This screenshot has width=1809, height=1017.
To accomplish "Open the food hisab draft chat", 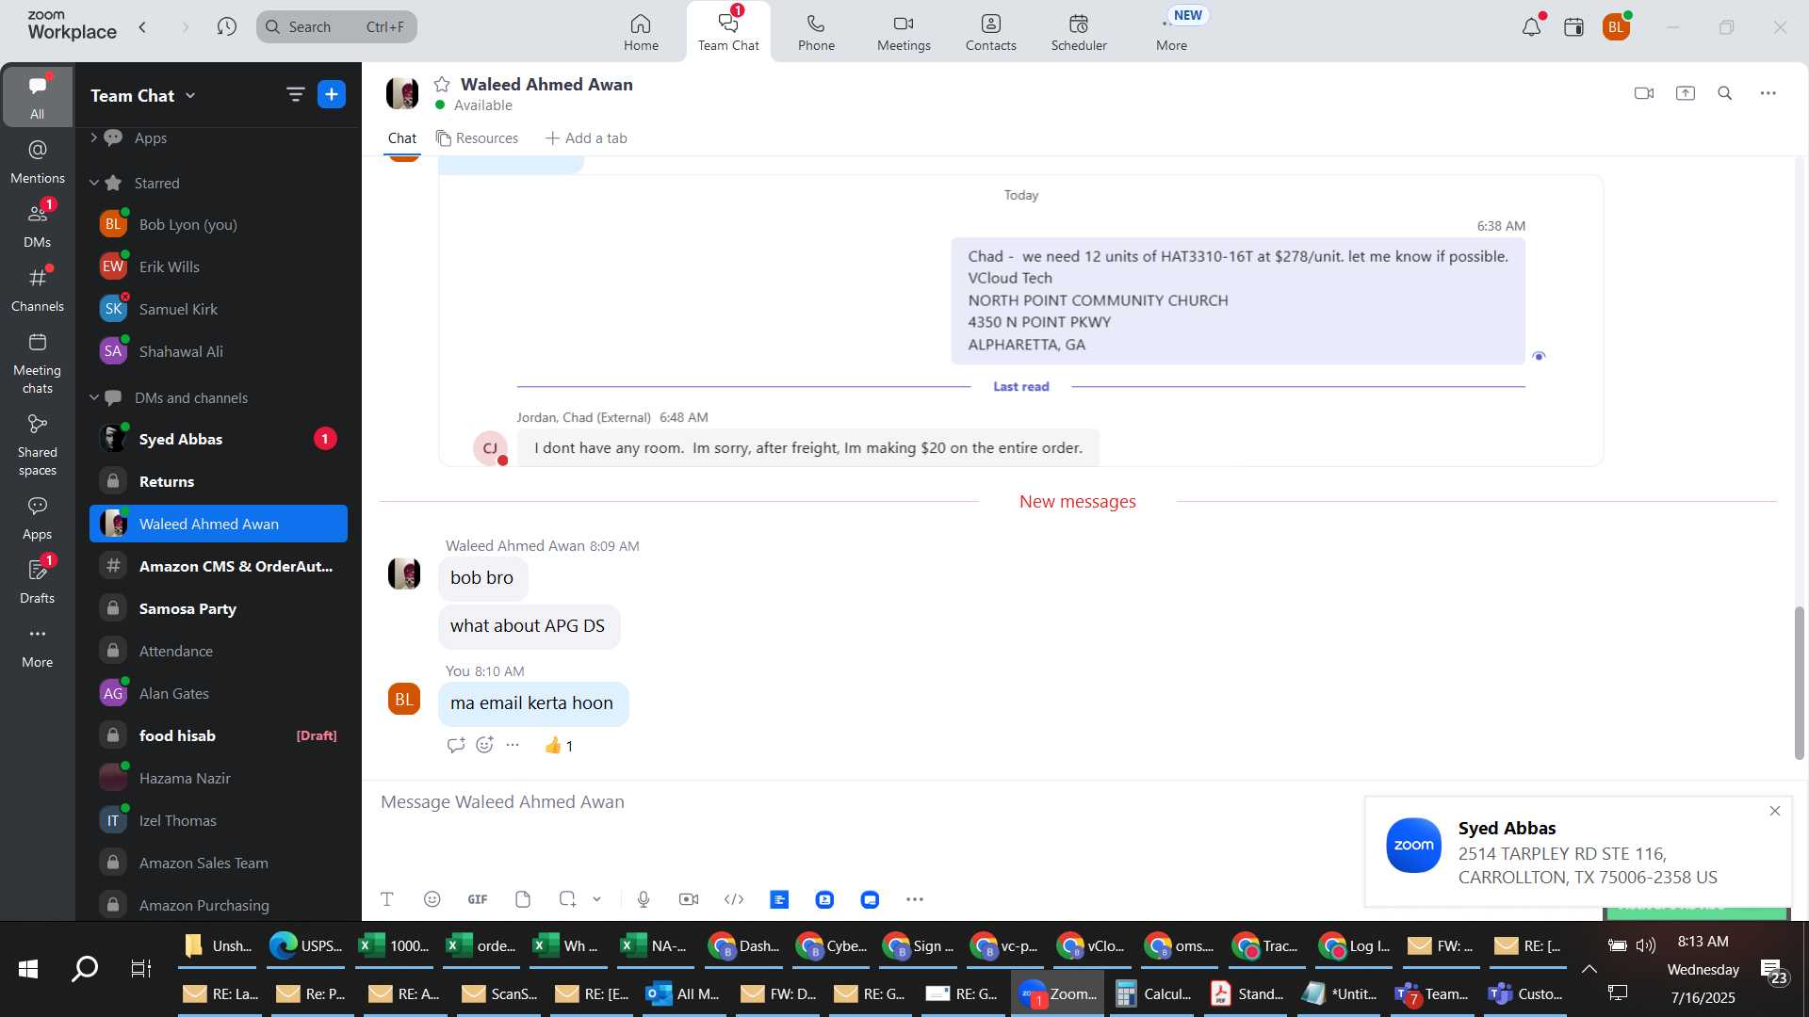I will pyautogui.click(x=219, y=735).
